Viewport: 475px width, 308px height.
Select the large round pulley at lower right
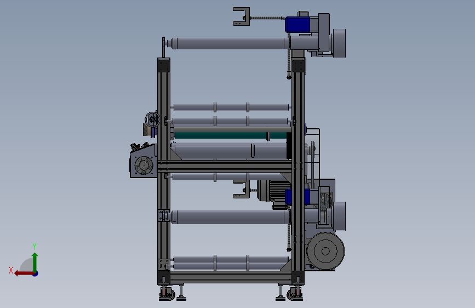tap(325, 251)
